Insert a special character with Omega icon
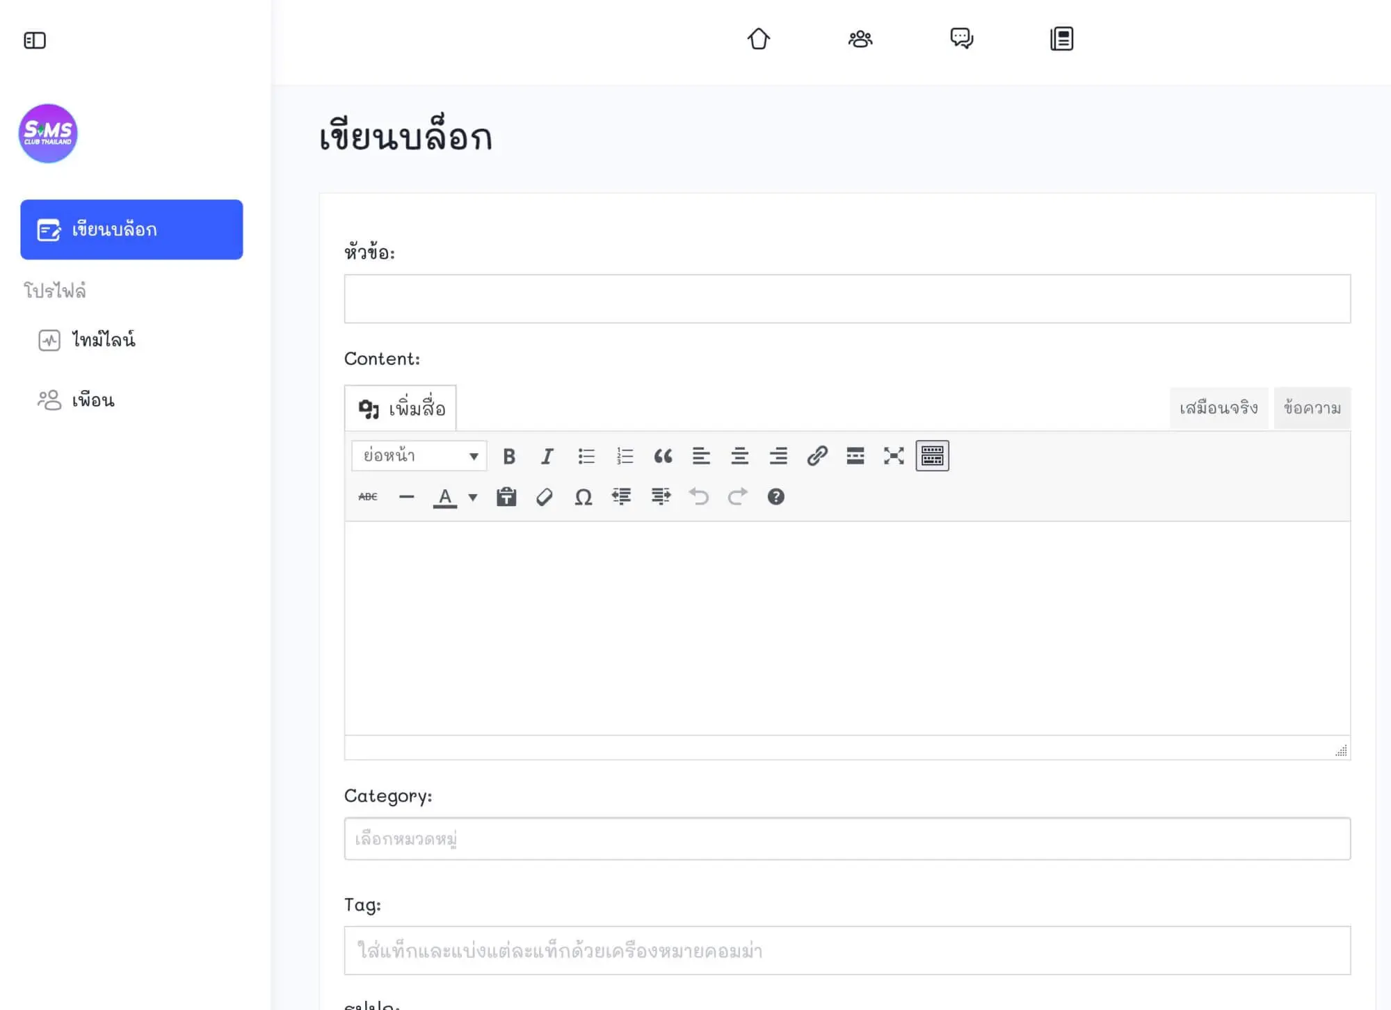Viewport: 1391px width, 1010px height. point(584,496)
